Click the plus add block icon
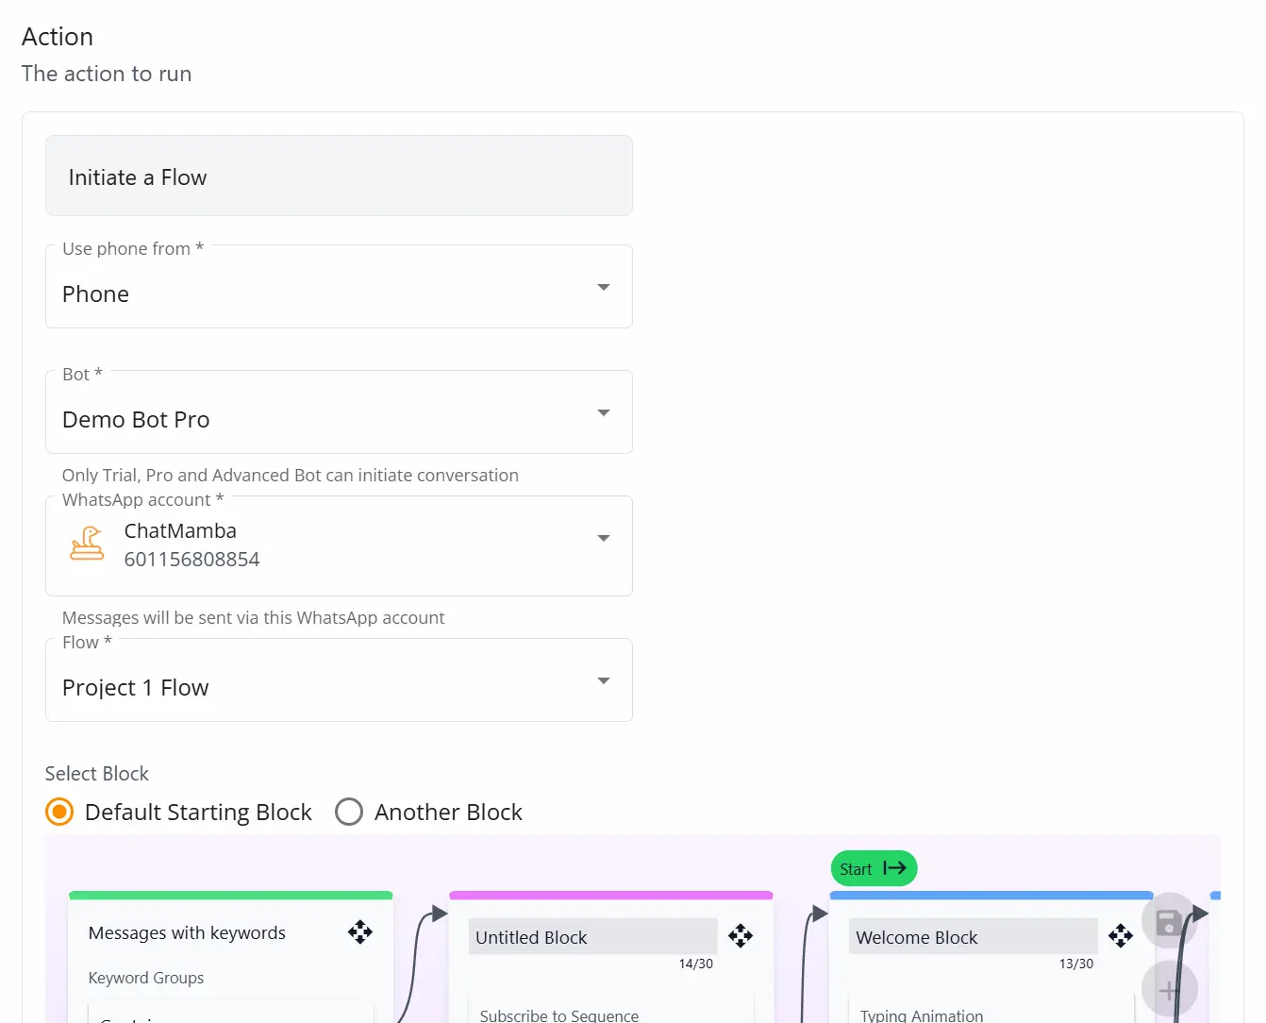This screenshot has width=1266, height=1023. (x=1169, y=990)
